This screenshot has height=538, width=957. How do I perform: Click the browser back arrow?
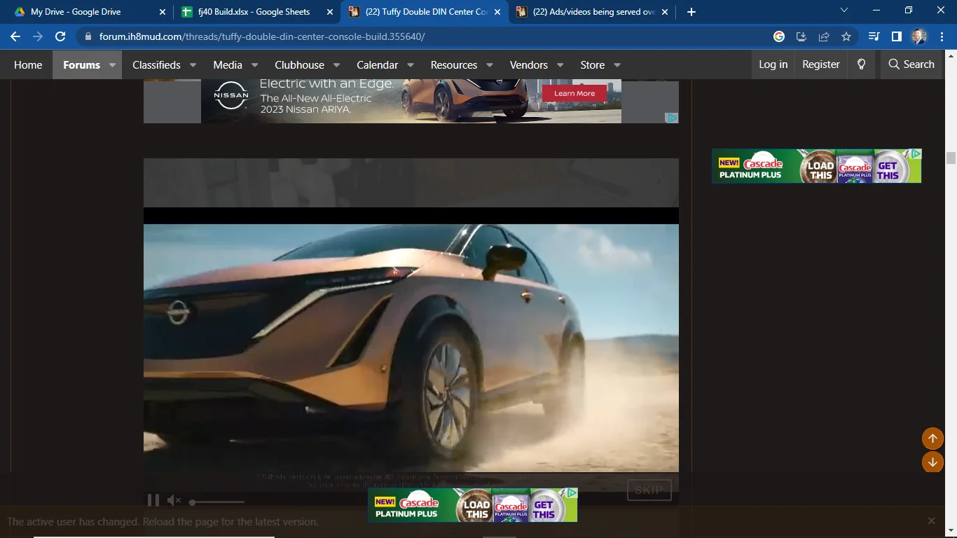15,36
